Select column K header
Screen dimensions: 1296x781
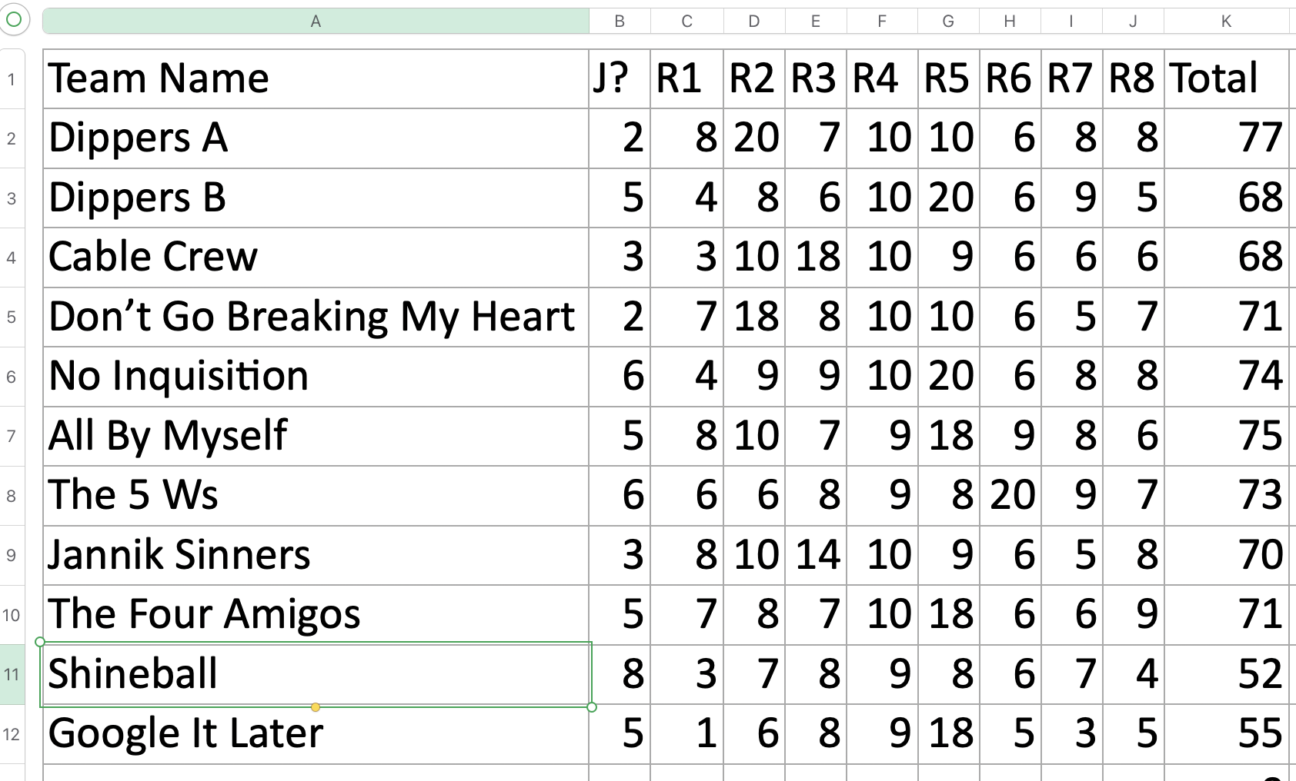pos(1226,22)
